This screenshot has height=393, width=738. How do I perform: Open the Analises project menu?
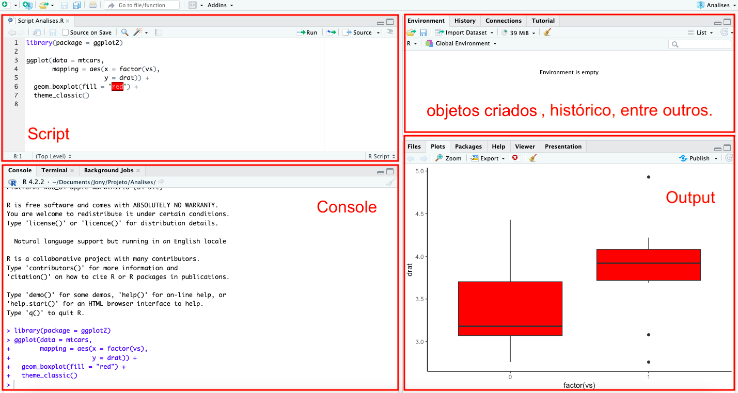pos(715,5)
